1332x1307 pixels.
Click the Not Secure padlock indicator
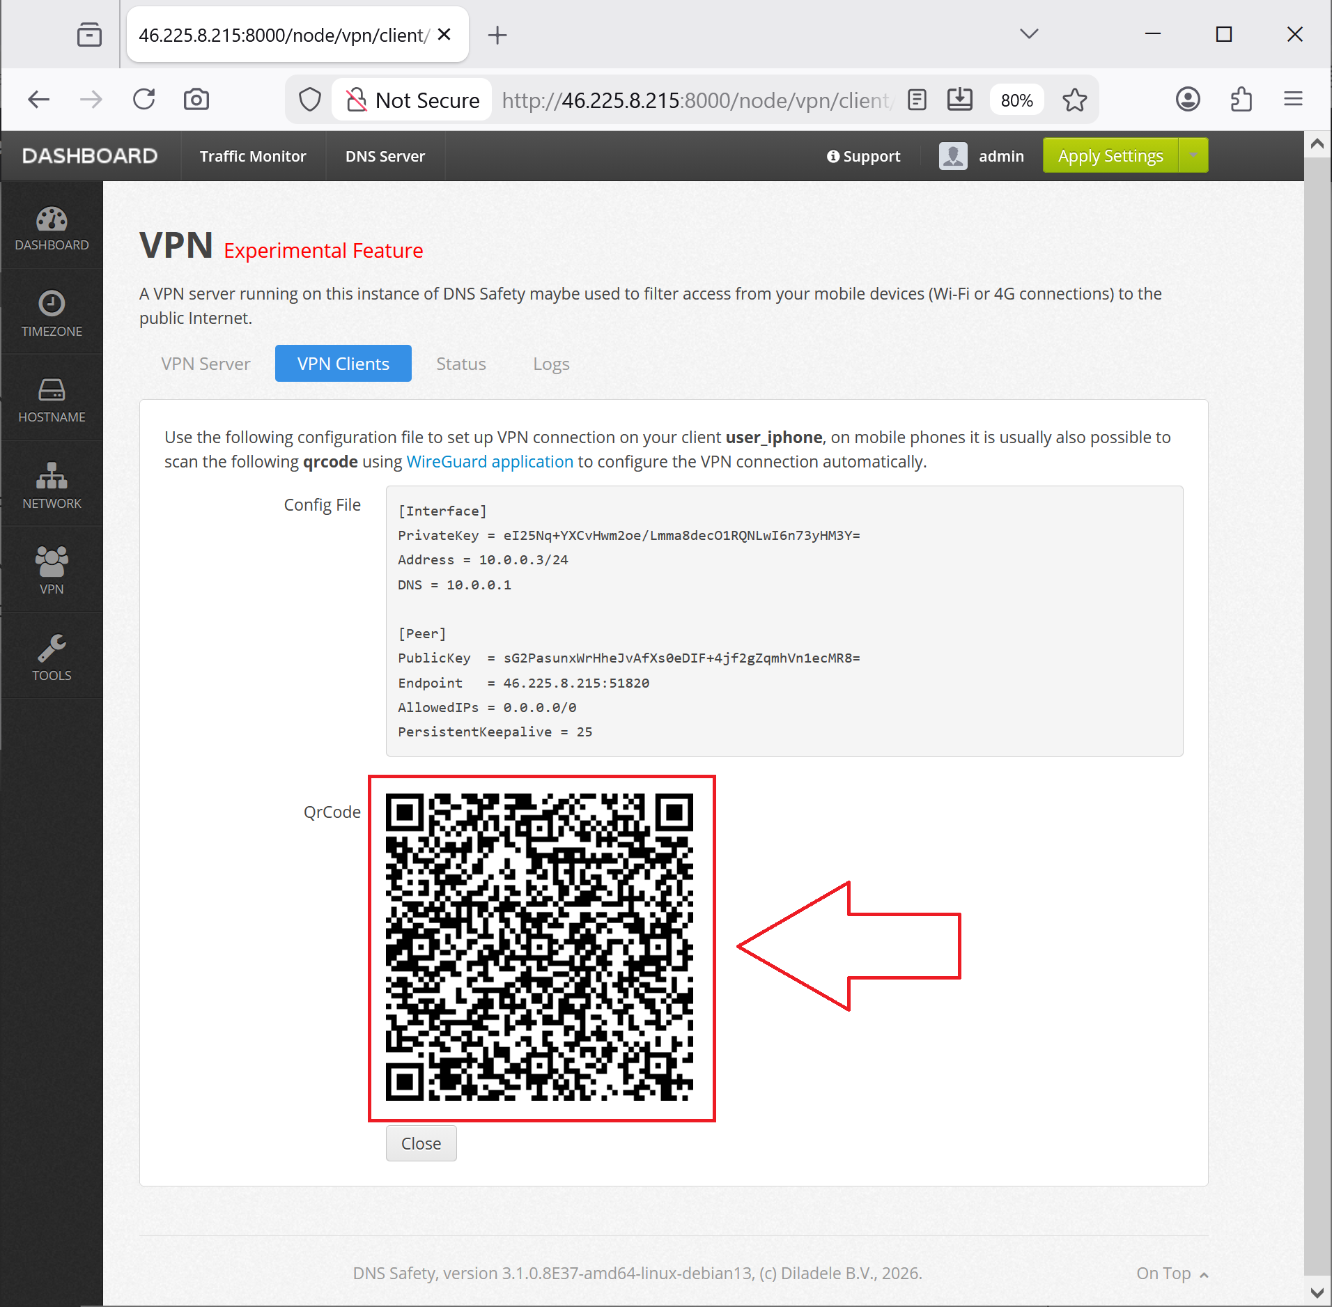(x=412, y=100)
